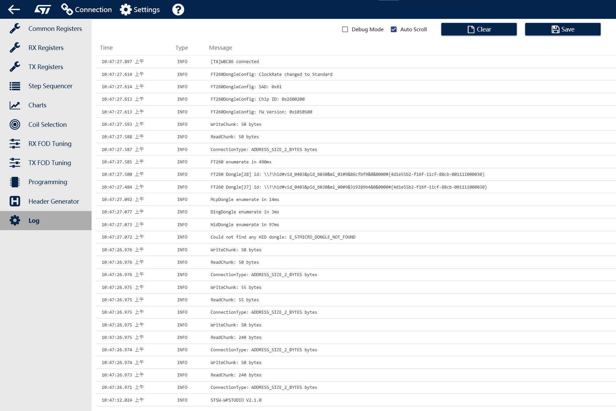Viewport: 616px width, 411px height.
Task: Open the Common Registers panel
Action: click(55, 29)
